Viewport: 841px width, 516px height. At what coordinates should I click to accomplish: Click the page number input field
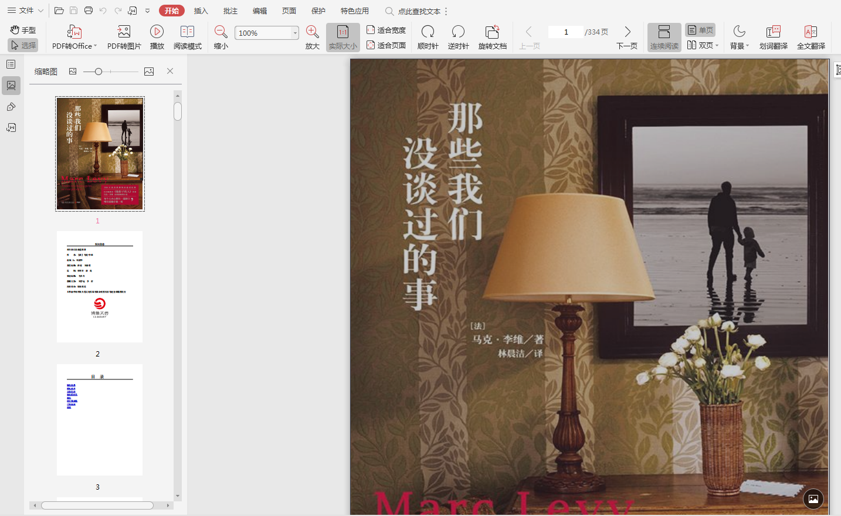(565, 32)
